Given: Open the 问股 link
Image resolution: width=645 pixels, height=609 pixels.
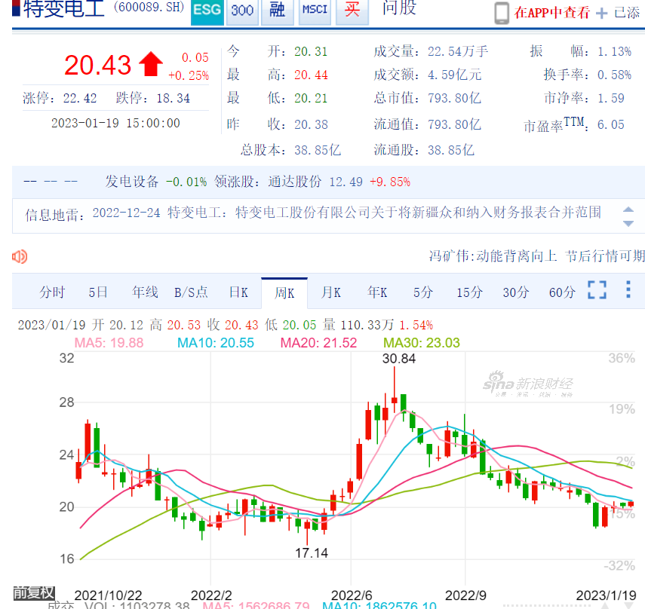Looking at the screenshot, I should pyautogui.click(x=399, y=10).
